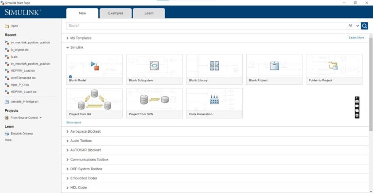This screenshot has width=373, height=193.
Task: Click the Folder to Project icon
Action: [333, 66]
